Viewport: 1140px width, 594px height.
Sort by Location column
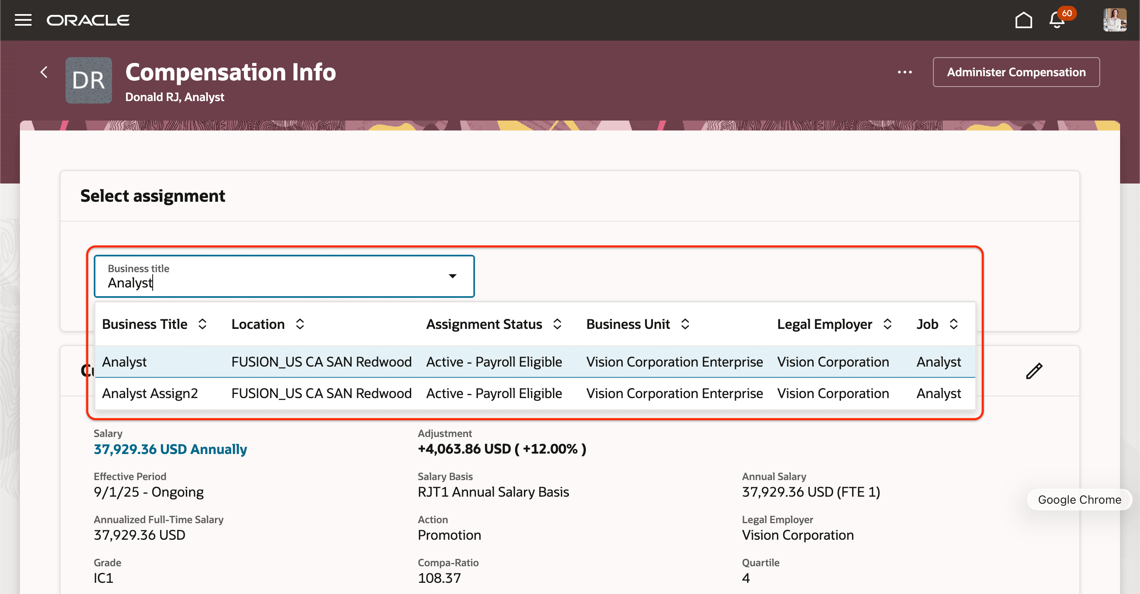coord(300,324)
